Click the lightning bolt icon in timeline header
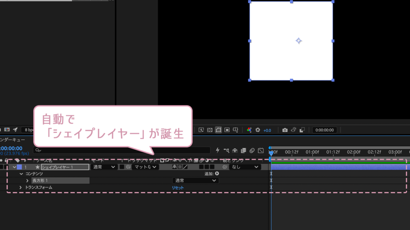The height and width of the screenshot is (230, 410). pyautogui.click(x=217, y=150)
